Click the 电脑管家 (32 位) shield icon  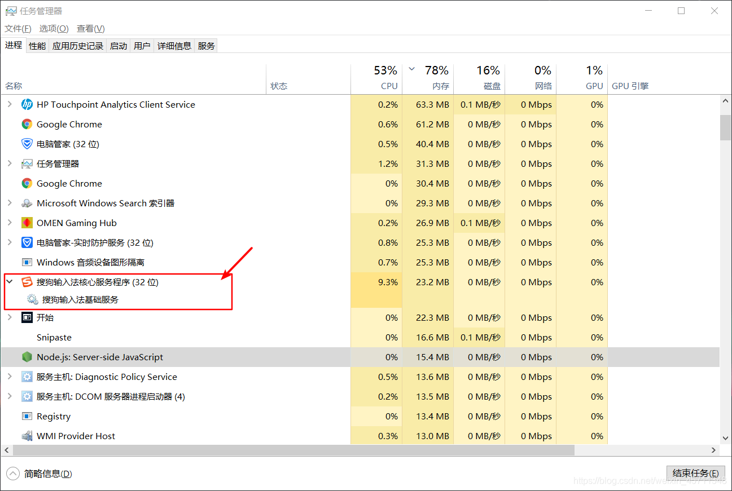(x=27, y=144)
